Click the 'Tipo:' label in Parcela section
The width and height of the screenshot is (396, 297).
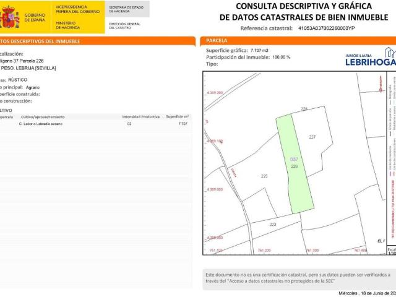coord(212,64)
